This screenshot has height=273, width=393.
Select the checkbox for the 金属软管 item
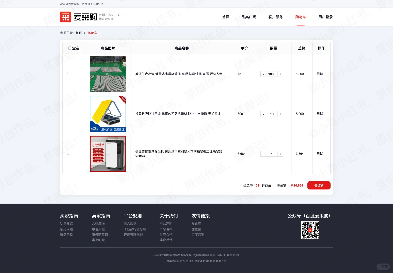coord(68,74)
